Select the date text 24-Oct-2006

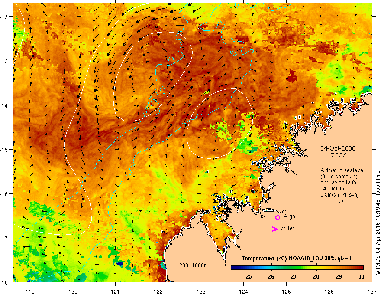(x=338, y=148)
